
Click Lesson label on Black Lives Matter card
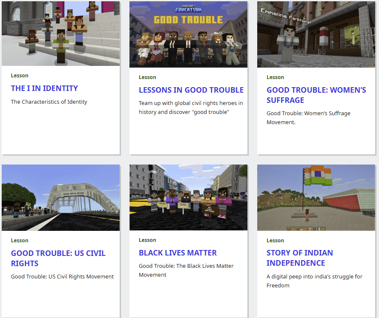tap(147, 240)
